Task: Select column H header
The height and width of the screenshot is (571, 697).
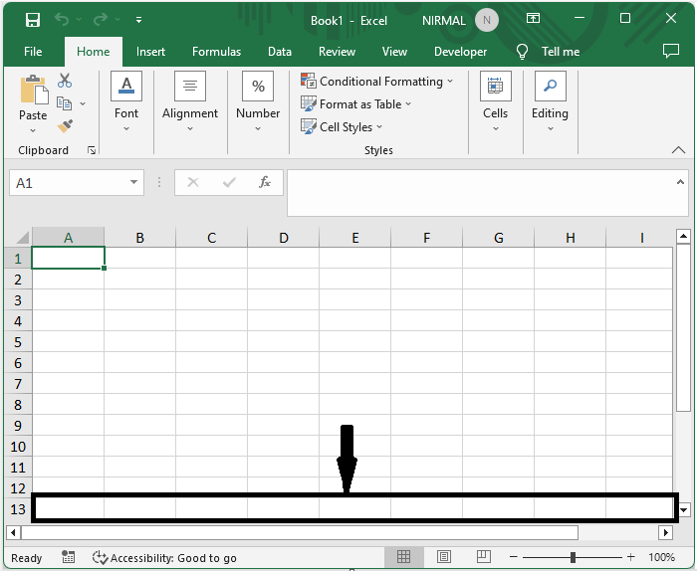Action: coord(570,238)
